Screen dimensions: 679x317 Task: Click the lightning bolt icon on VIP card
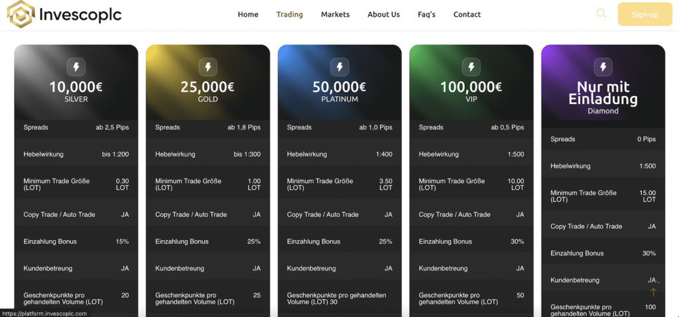click(471, 67)
